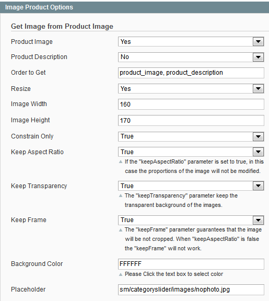Click the arrow button on Keep Frame select
Screen dimensions: 269x301
coord(258,220)
